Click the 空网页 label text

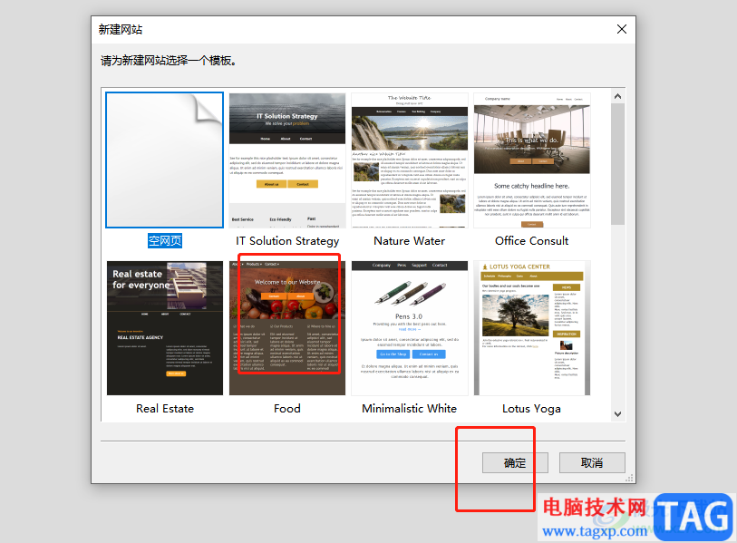tap(165, 241)
